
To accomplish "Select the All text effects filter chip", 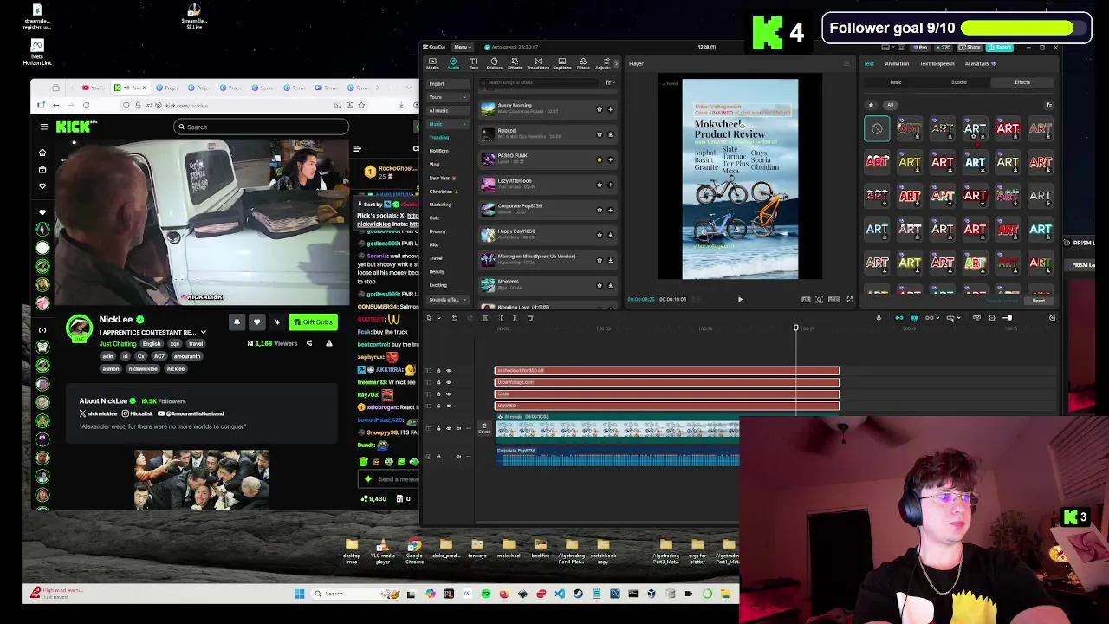I will (x=890, y=105).
